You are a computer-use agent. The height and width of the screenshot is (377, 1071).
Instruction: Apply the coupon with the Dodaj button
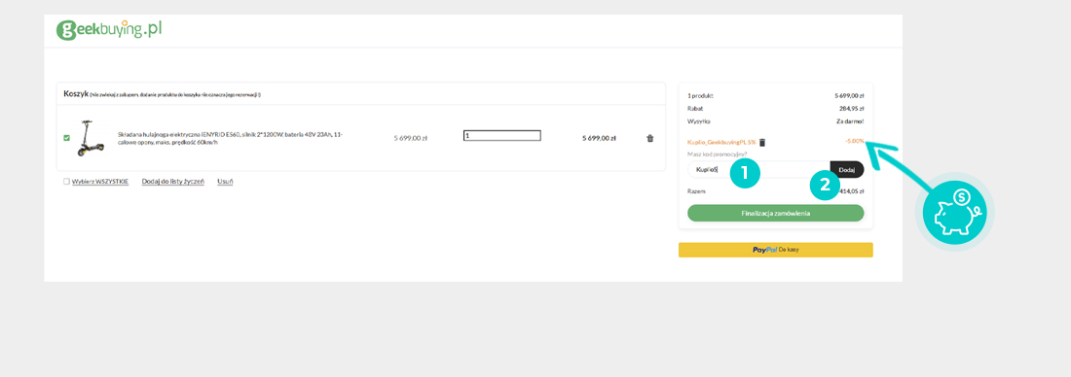[x=847, y=170]
